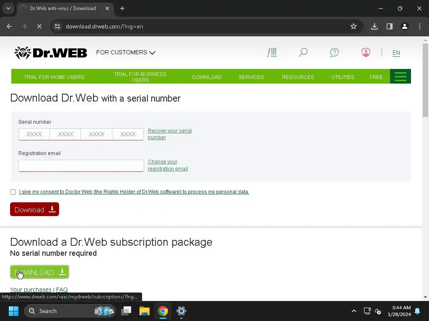Open TRIAL FOR BUSINESS USERS menu
Viewport: 429px width, 321px height.
(x=140, y=77)
